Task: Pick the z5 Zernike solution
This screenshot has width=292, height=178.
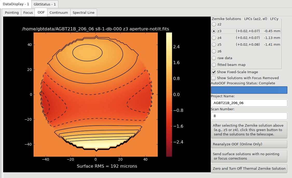Action: (x=214, y=45)
